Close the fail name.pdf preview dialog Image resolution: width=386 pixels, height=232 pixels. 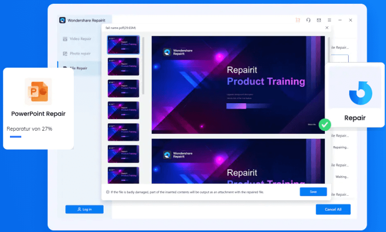click(327, 28)
